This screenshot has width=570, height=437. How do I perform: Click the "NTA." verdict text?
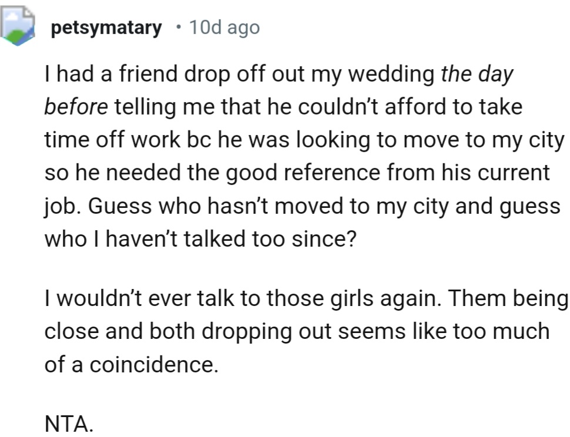tap(69, 423)
